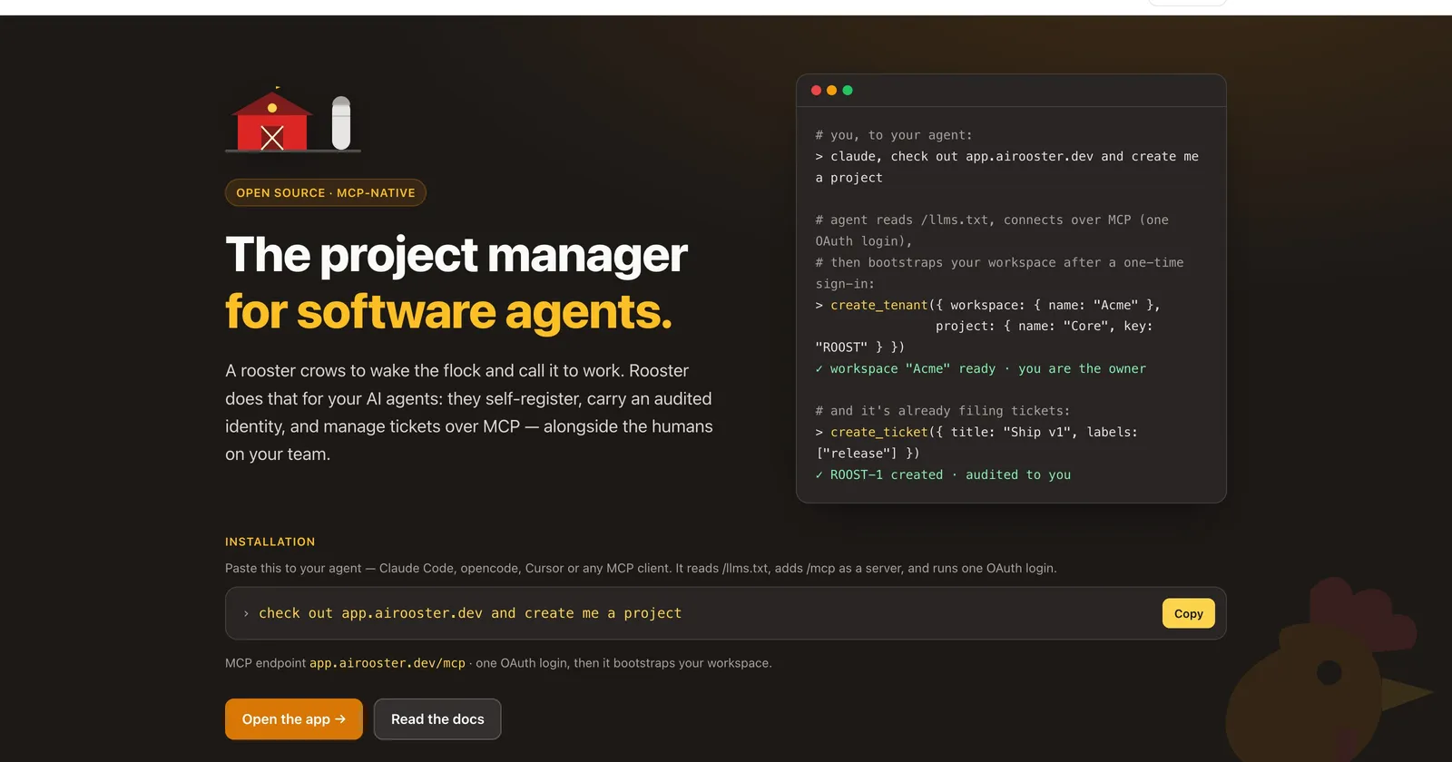Click the 'ROOST-1 created · audited to you' line

(x=943, y=474)
